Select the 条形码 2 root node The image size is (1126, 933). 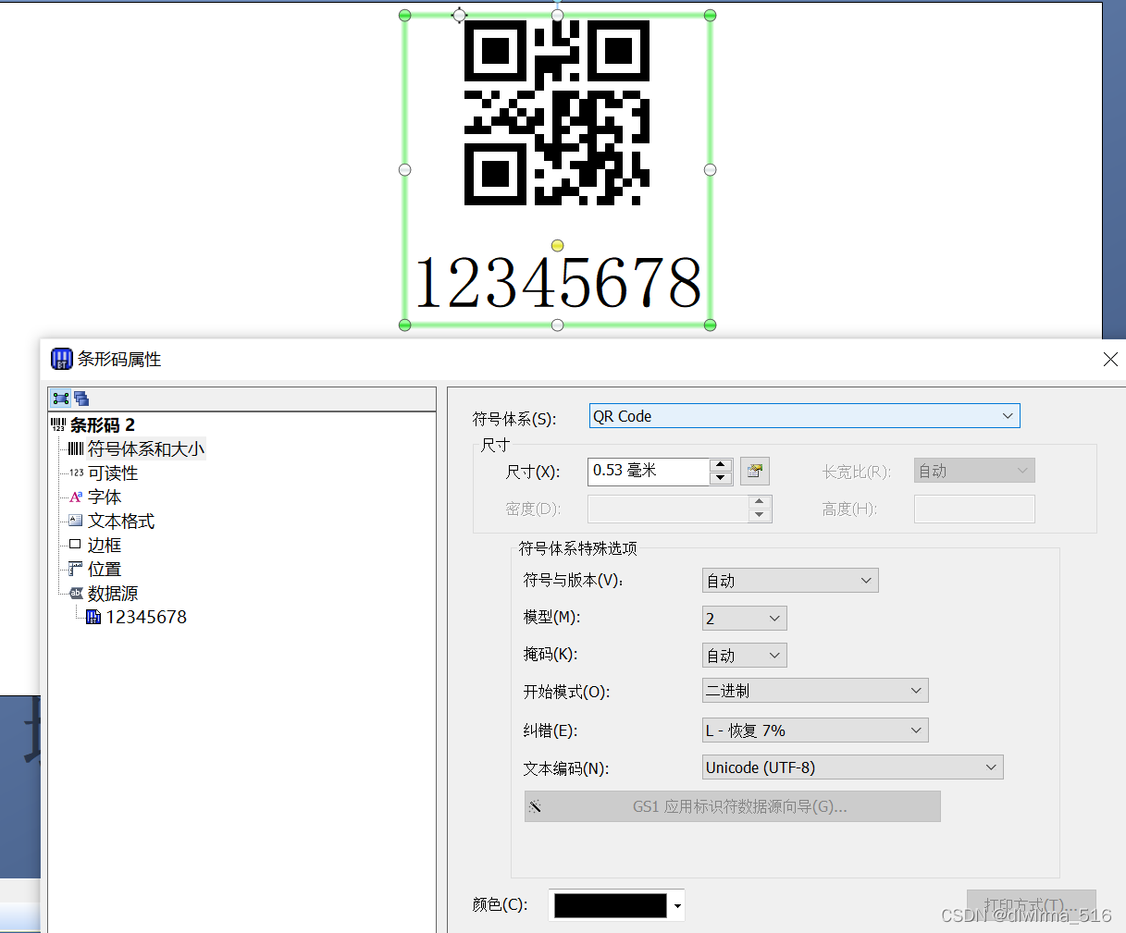click(x=103, y=425)
